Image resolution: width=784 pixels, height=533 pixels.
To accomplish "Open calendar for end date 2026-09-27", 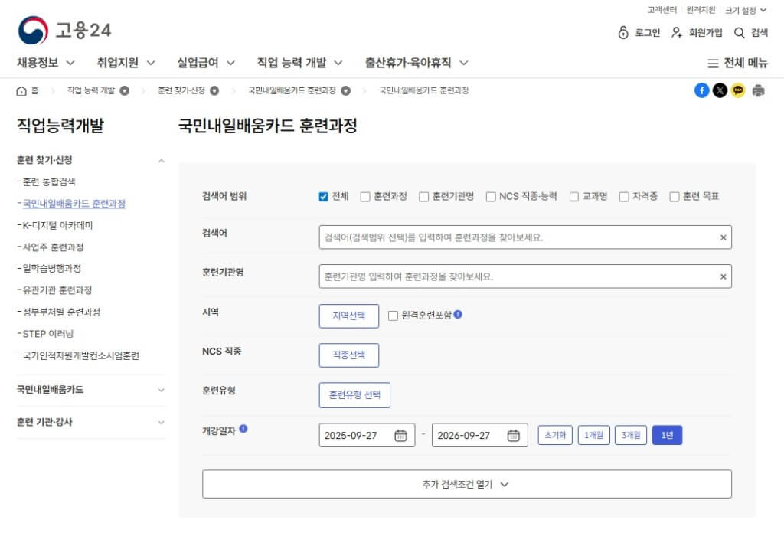I will click(513, 436).
